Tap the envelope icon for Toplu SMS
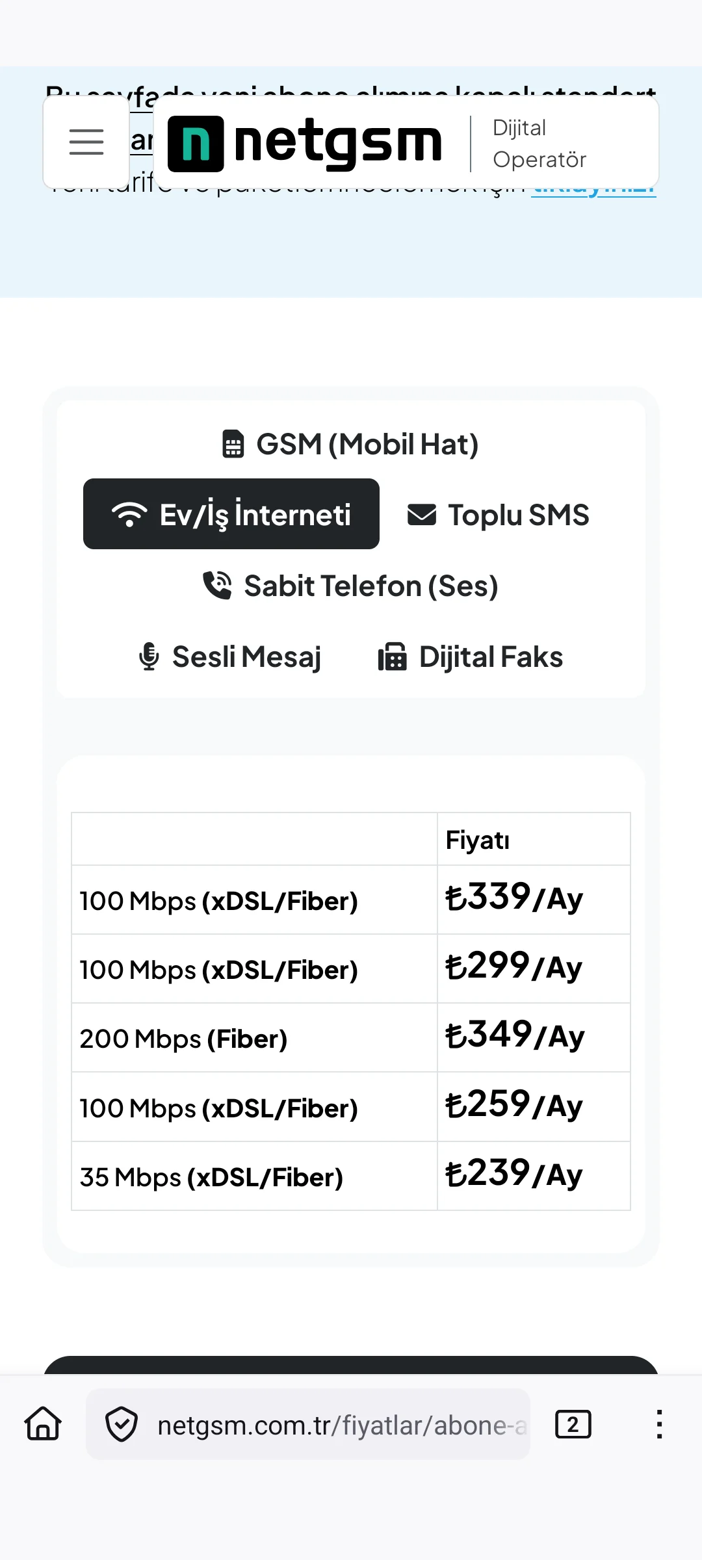 click(x=422, y=514)
